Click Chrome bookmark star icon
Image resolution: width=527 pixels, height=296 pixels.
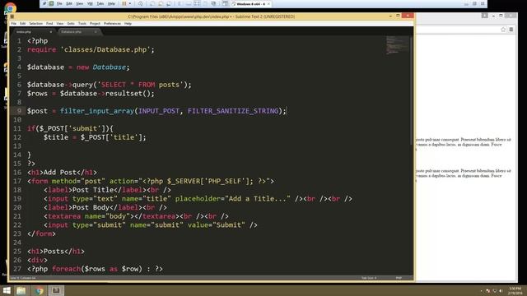tap(503, 30)
